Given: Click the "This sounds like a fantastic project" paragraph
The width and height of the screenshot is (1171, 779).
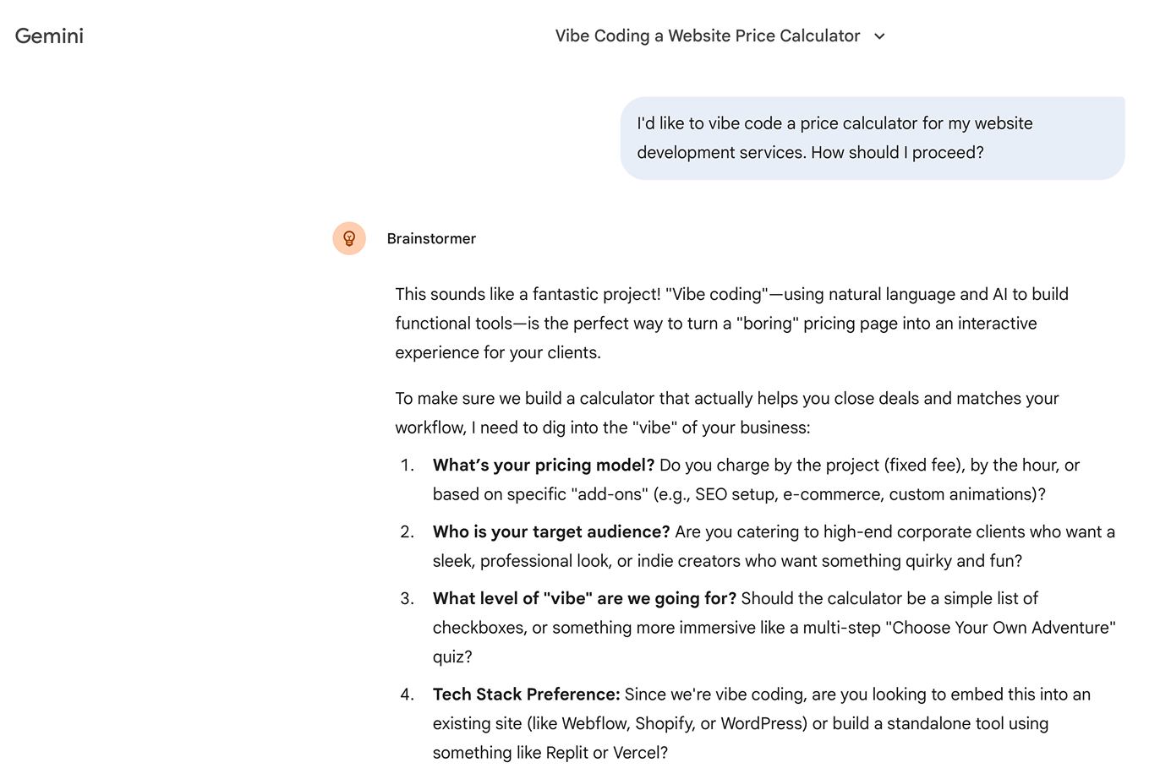Looking at the screenshot, I should tap(731, 323).
